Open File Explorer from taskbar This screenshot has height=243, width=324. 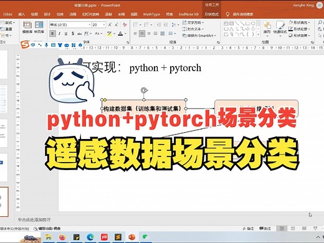coord(48,237)
